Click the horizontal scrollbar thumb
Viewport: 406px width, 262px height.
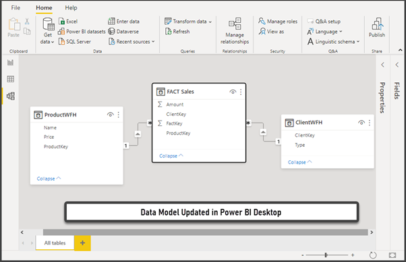coord(205,232)
